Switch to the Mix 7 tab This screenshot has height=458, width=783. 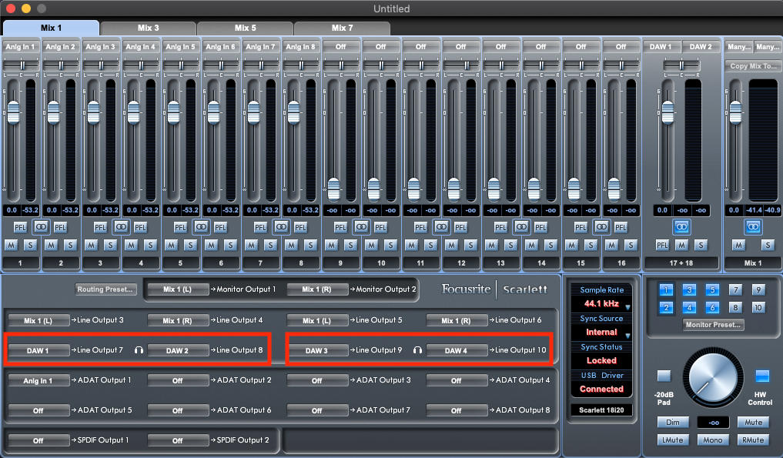(342, 28)
